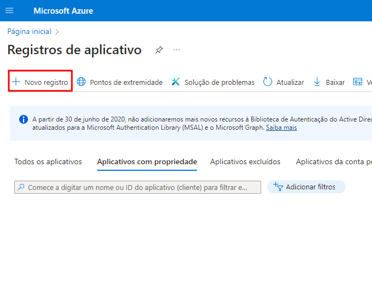Screen dimensions: 372x306
Task: Click Baixar to download
Action: tap(329, 82)
